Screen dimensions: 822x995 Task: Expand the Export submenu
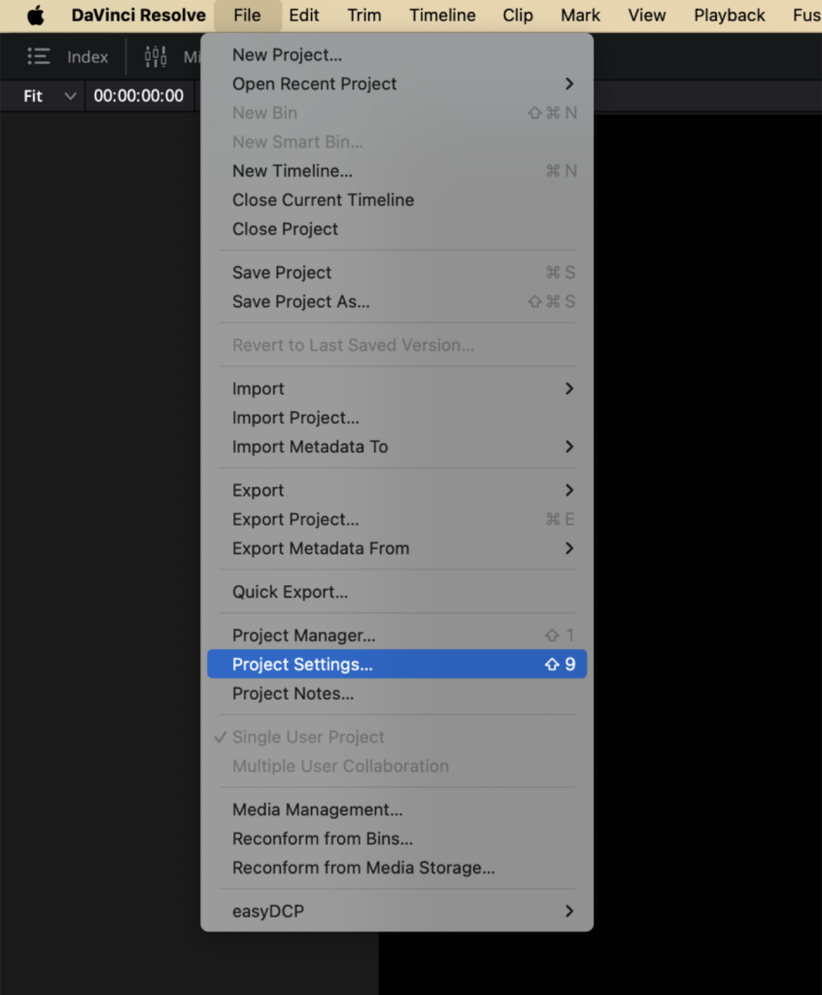[x=397, y=490]
